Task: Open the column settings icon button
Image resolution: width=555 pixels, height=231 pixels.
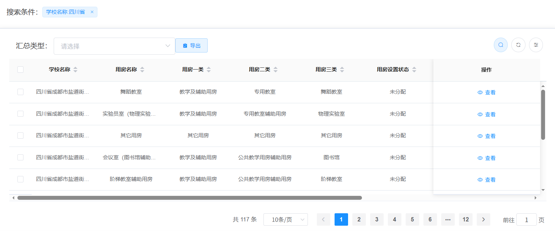Action: click(x=536, y=45)
